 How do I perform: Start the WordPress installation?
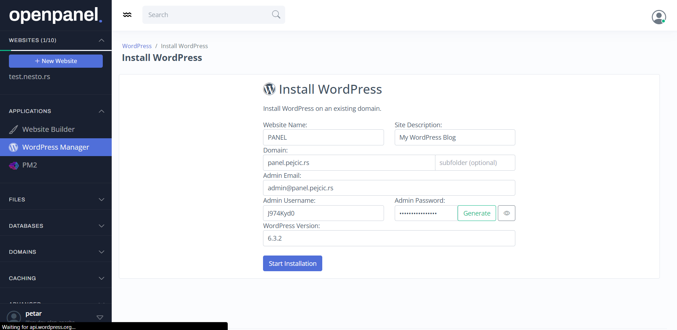tap(293, 263)
